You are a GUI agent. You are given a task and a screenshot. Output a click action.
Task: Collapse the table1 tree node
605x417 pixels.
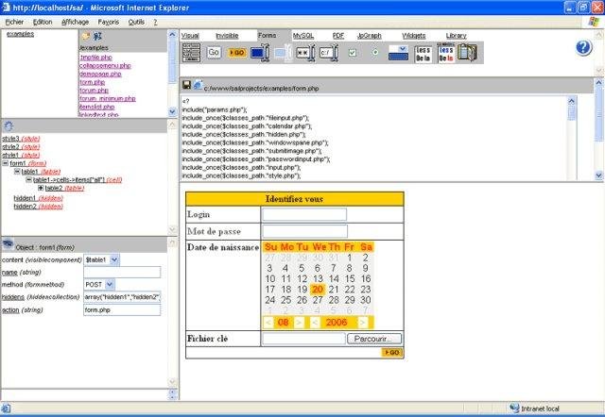(17, 172)
